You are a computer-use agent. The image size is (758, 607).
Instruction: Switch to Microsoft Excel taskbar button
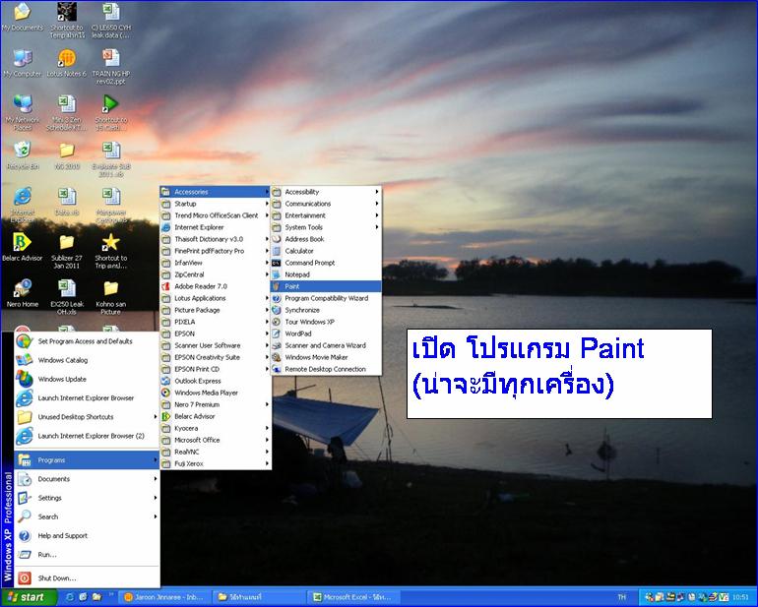353,597
